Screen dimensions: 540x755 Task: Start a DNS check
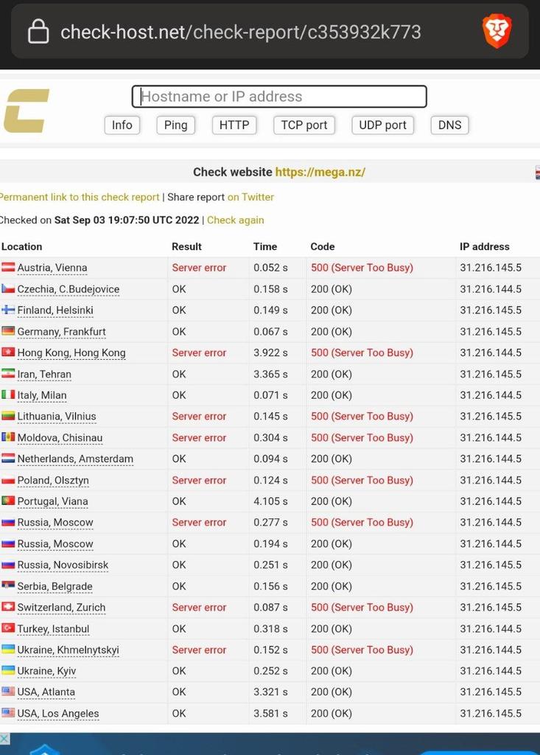tap(449, 125)
